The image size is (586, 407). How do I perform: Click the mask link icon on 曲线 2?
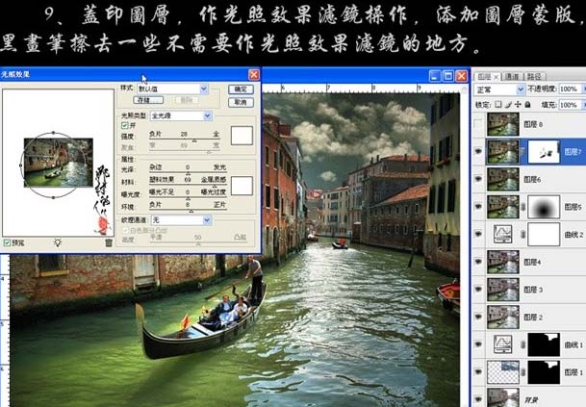tap(523, 235)
